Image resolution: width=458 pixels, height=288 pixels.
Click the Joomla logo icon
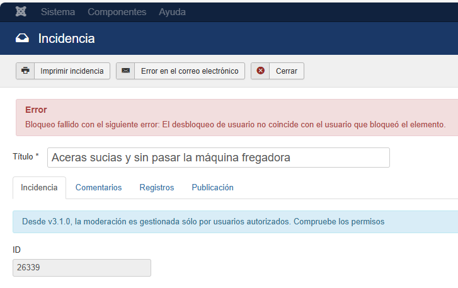[21, 12]
